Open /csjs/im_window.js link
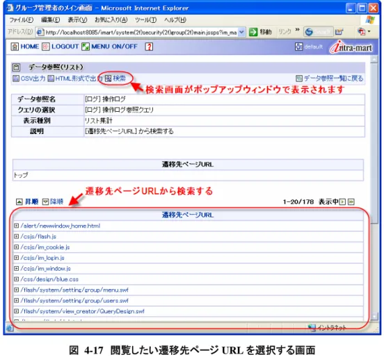 click(x=46, y=269)
